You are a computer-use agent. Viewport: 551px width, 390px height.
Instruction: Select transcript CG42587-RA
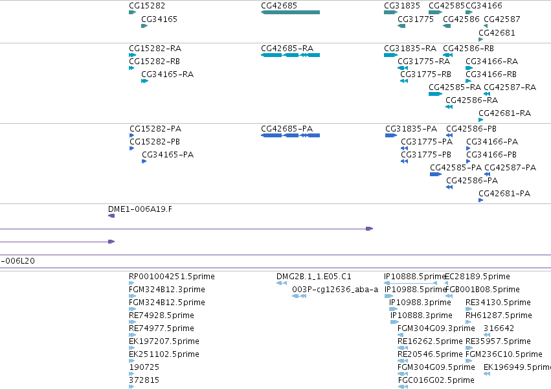click(510, 87)
